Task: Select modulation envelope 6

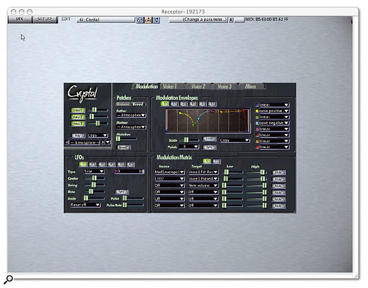Action: click(212, 104)
